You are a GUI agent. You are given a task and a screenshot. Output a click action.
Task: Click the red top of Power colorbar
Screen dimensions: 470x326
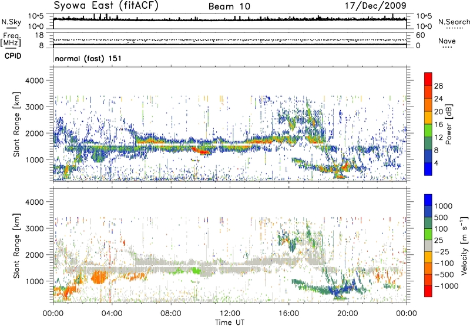[428, 79]
